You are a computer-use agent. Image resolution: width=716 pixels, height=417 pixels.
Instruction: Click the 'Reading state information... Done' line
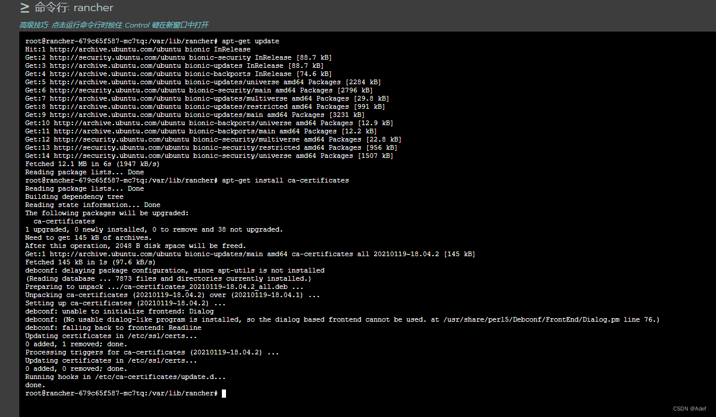tap(93, 205)
